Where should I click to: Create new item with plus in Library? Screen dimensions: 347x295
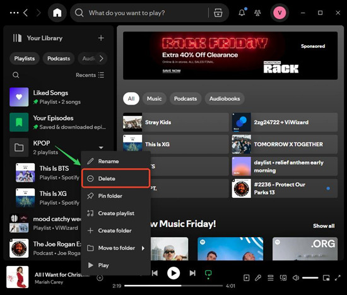(101, 38)
